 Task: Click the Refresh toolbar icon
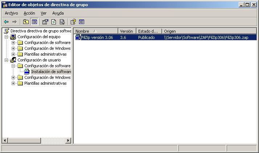click(54, 22)
